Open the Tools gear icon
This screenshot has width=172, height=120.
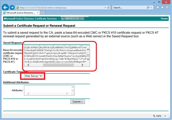[x=167, y=7]
